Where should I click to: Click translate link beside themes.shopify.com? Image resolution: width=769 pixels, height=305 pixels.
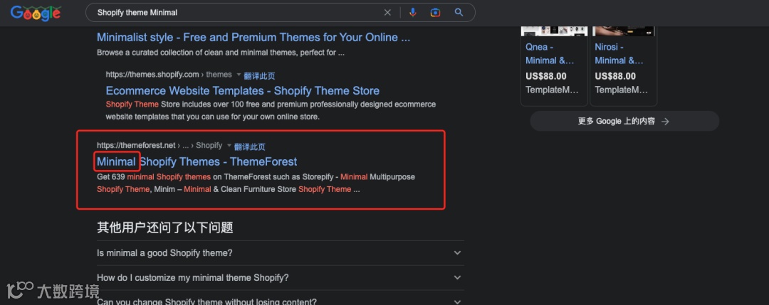[259, 76]
